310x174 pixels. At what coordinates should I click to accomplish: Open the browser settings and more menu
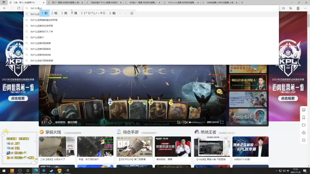coord(305,8)
